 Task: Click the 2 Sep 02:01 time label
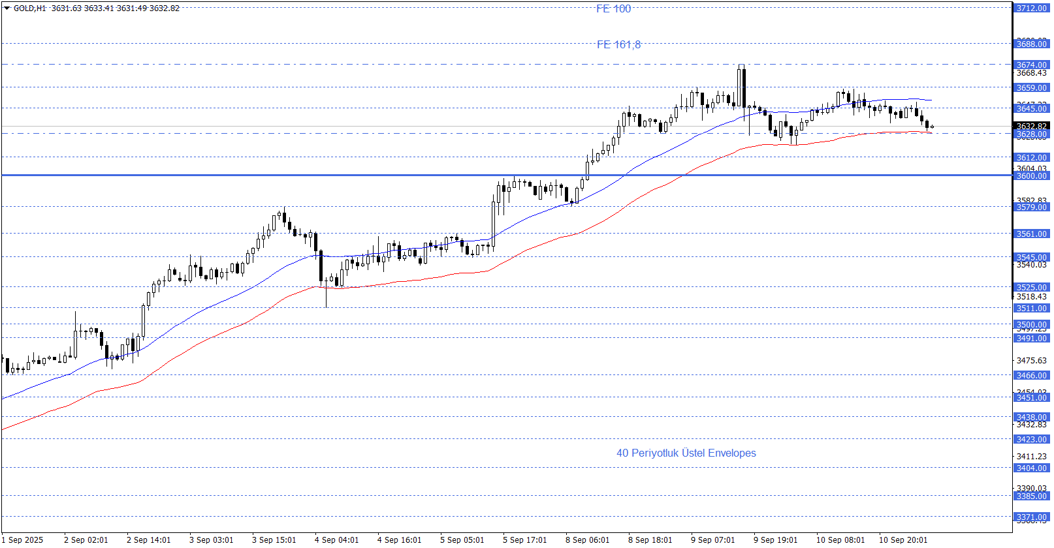coord(86,540)
